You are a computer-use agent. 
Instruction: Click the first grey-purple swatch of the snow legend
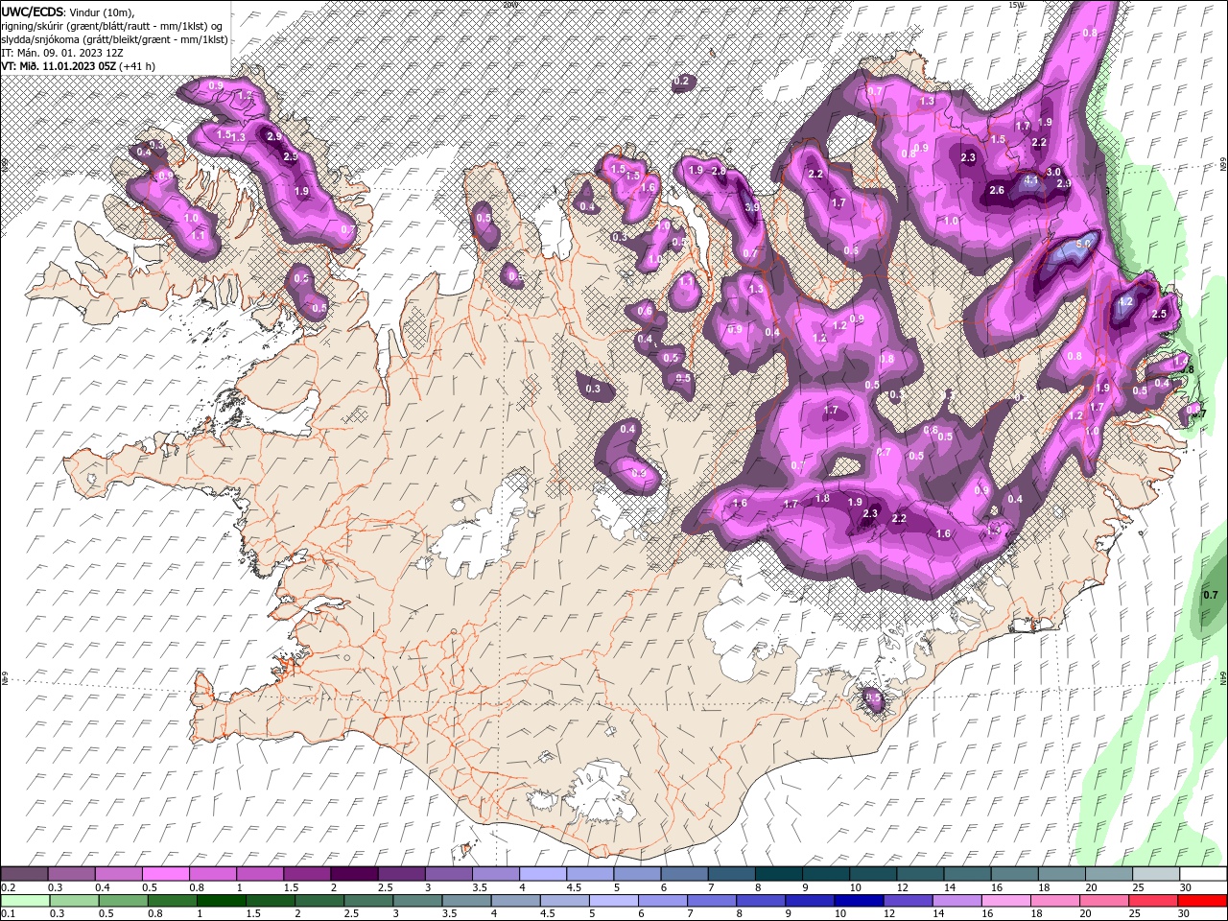(x=24, y=874)
